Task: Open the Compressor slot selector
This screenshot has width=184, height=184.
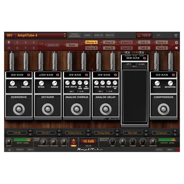Action: pyautogui.click(x=162, y=133)
